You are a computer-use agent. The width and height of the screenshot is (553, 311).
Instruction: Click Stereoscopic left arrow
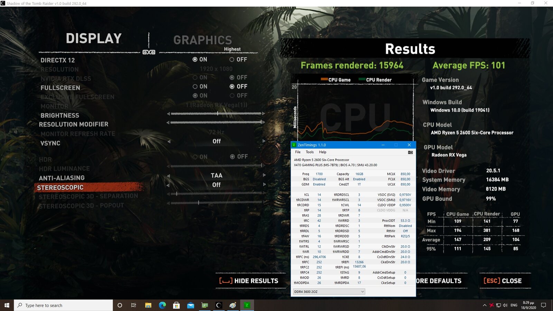point(169,185)
